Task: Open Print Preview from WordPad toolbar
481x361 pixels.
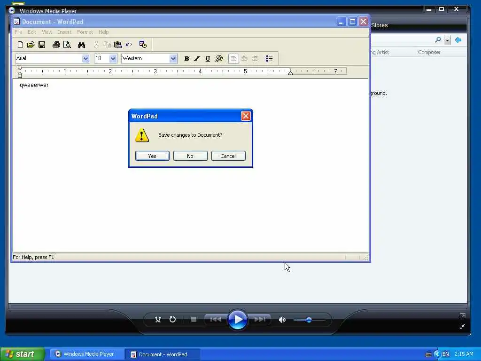Action: [x=67, y=45]
